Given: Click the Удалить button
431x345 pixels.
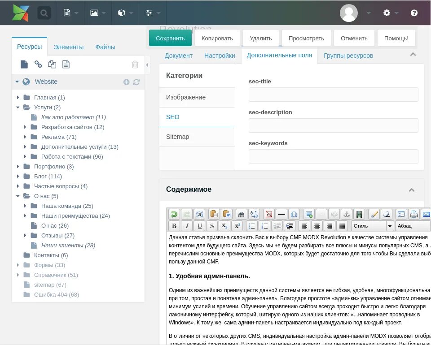Looking at the screenshot, I should [260, 38].
